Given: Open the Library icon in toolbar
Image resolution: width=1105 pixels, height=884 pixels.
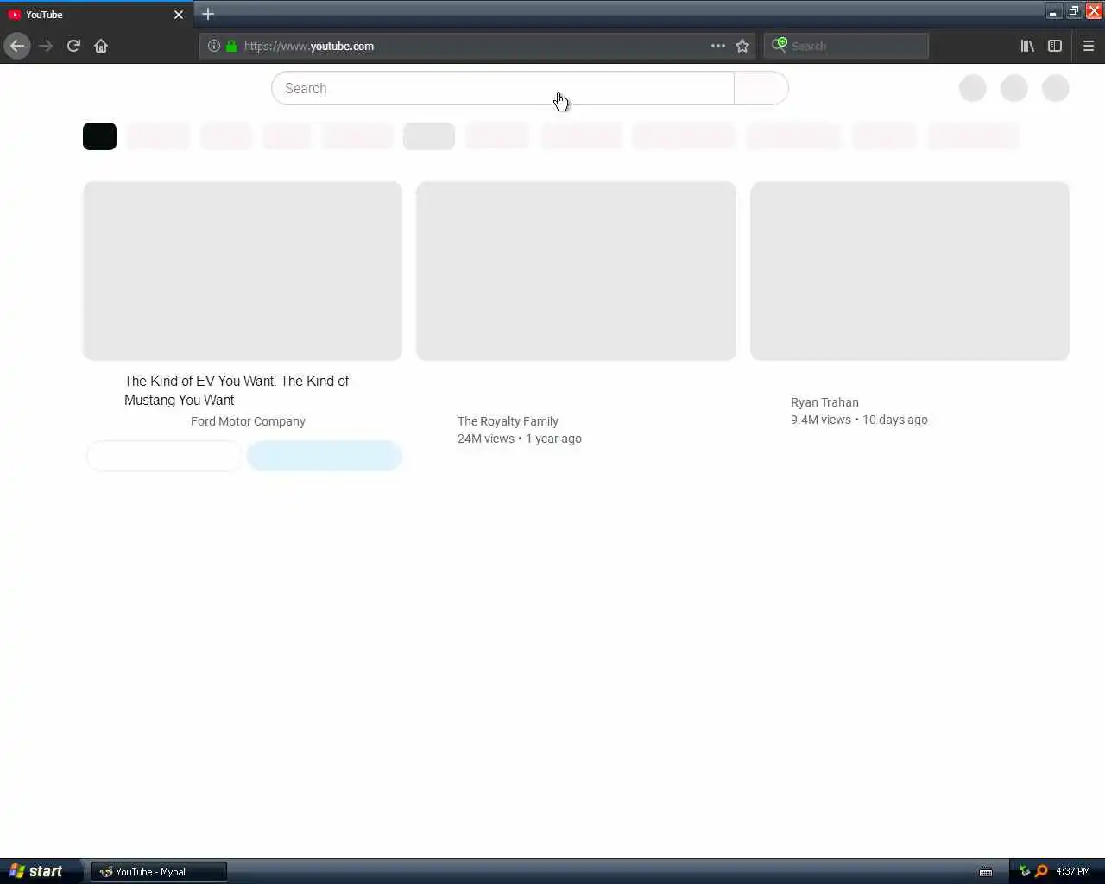Looking at the screenshot, I should pyautogui.click(x=1027, y=46).
